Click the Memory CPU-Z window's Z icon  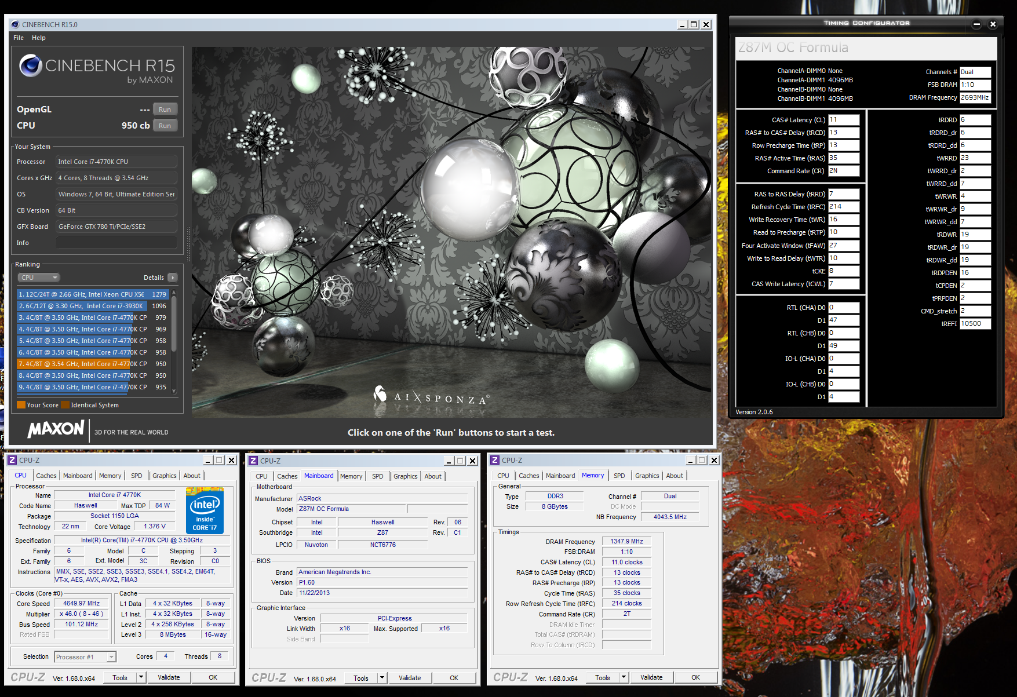[x=494, y=460]
